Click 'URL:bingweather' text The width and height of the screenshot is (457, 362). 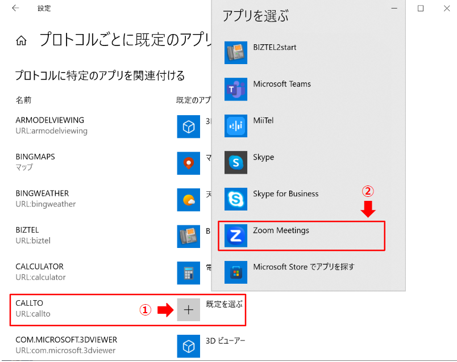pos(46,204)
